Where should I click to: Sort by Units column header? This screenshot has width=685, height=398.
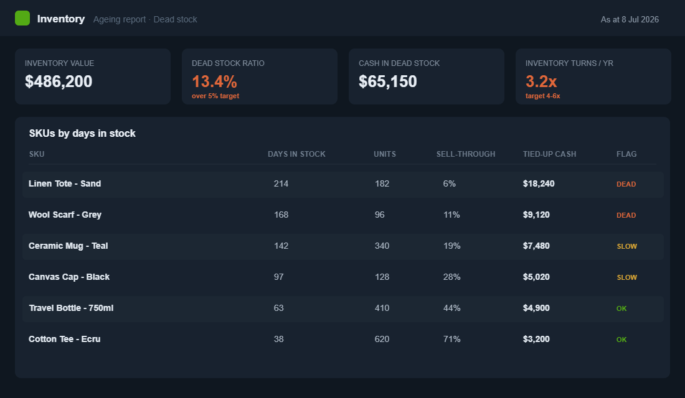coord(385,154)
